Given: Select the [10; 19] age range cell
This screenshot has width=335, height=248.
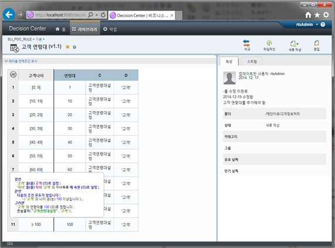Looking at the screenshot, I should 36,101.
